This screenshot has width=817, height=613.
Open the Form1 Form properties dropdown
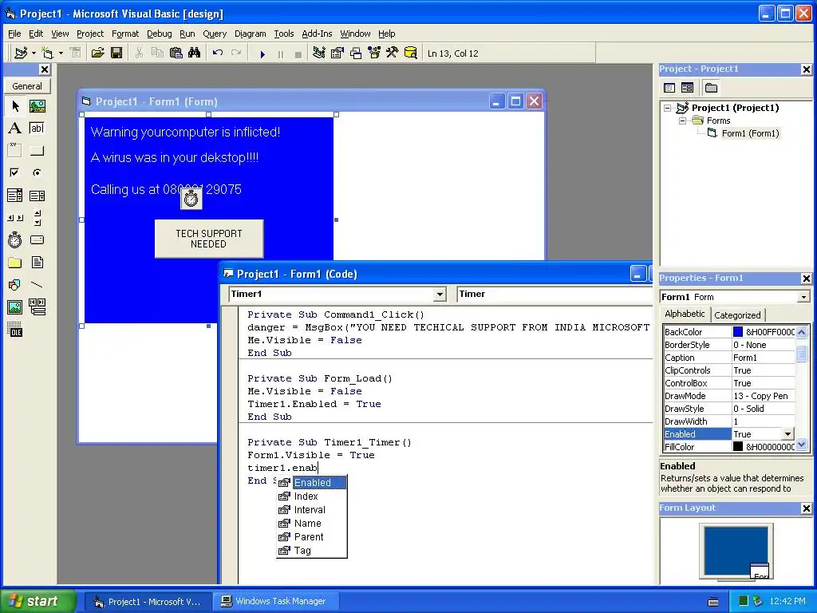click(x=803, y=297)
